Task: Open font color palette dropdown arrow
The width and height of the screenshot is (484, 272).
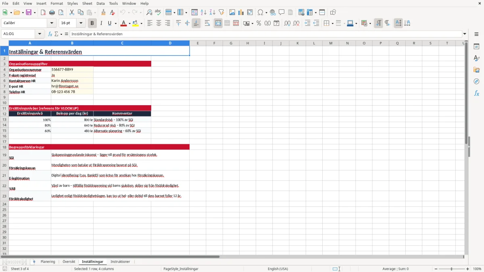Action: click(x=129, y=23)
